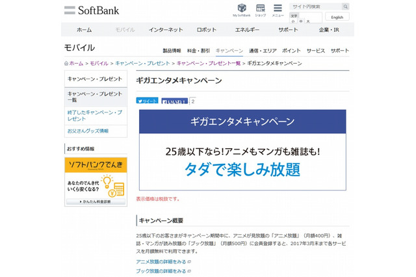Select the サービス sub-menu item
This screenshot has height=277, width=416.
tap(316, 51)
